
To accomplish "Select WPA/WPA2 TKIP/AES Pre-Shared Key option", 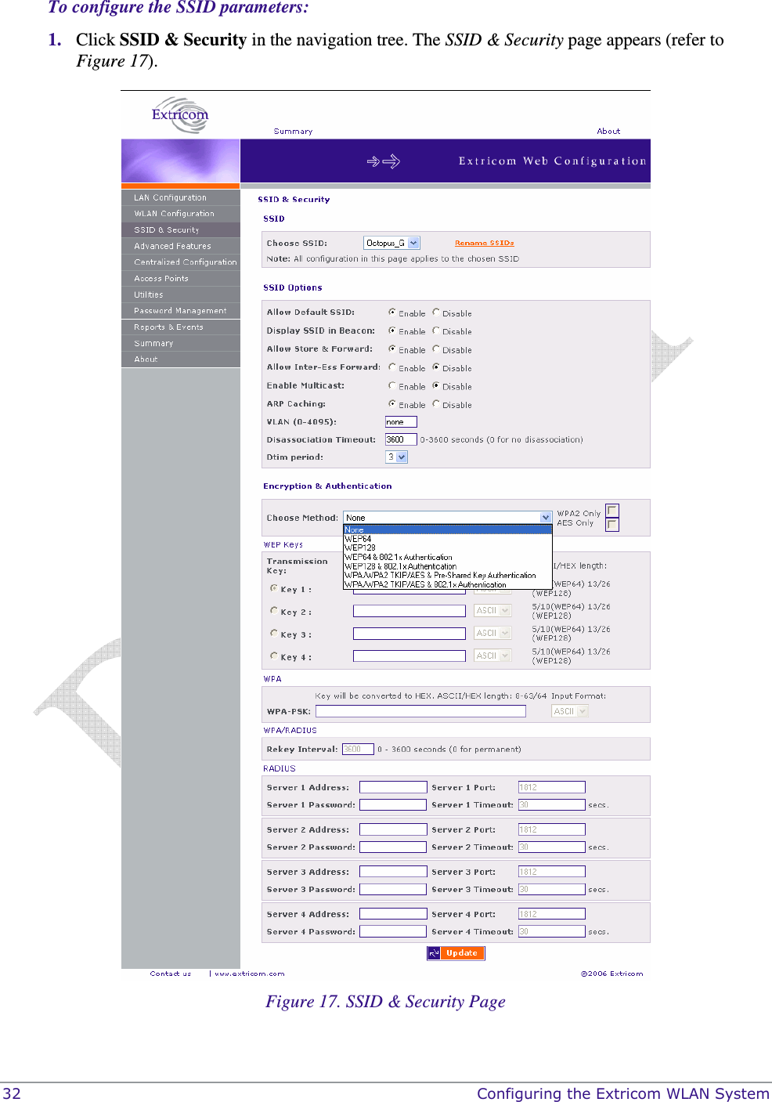I will [448, 575].
